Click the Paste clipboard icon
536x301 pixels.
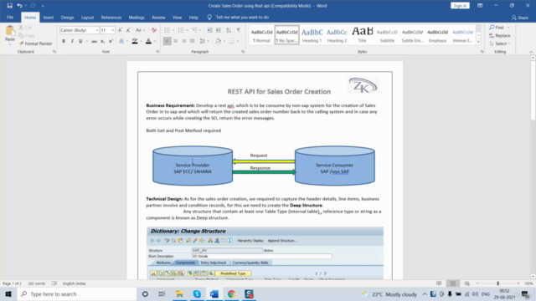tap(10, 31)
